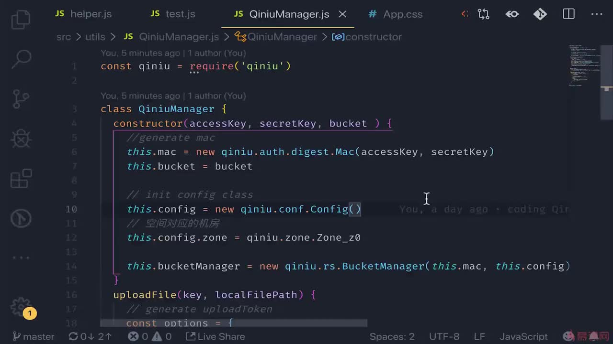The width and height of the screenshot is (613, 344).
Task: Open the clock-shaped view icon below Extensions
Action: click(21, 218)
